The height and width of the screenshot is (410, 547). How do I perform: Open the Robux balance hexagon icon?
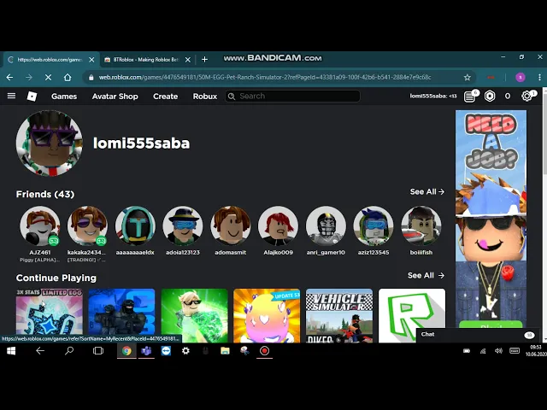490,96
